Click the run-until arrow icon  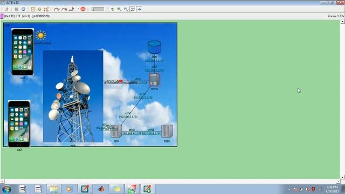[x=71, y=9]
